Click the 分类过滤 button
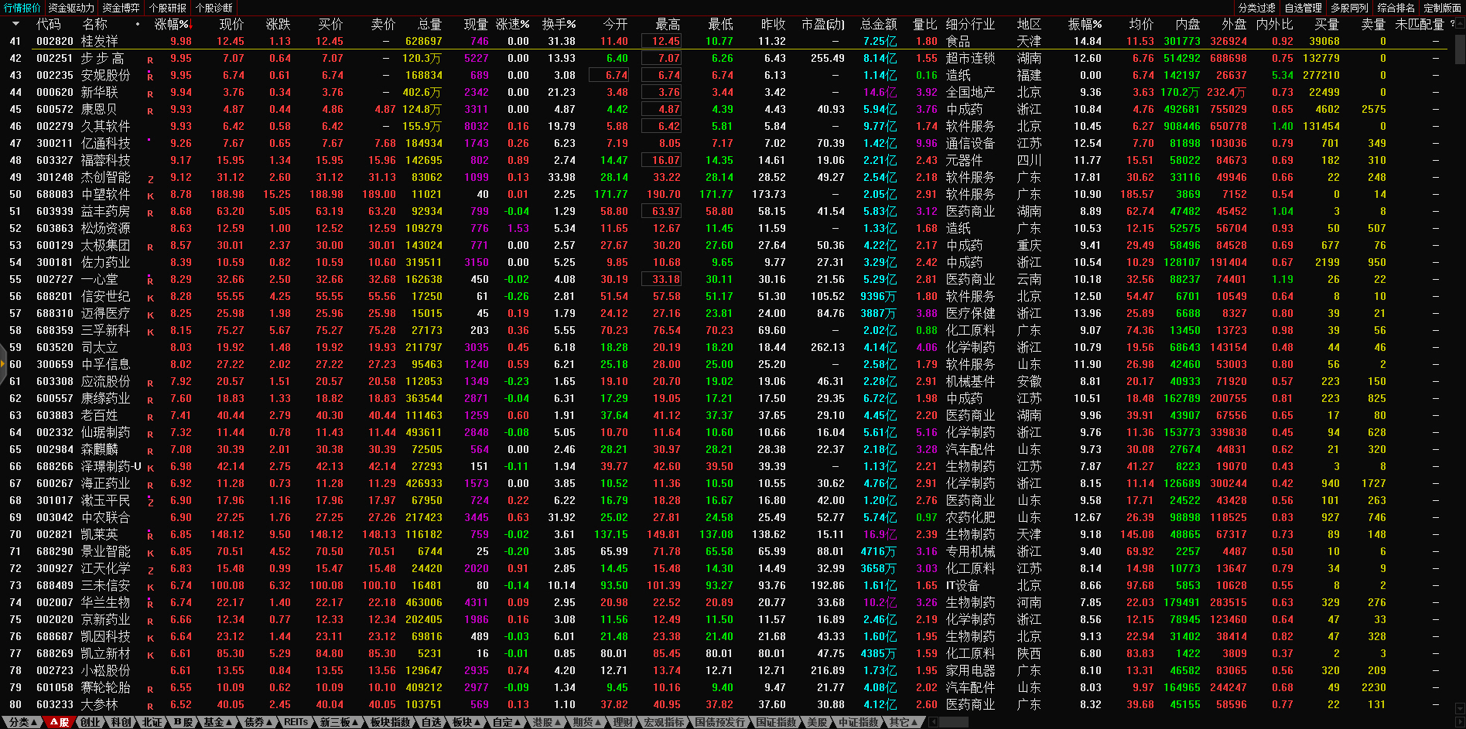Image resolution: width=1466 pixels, height=729 pixels. tap(1256, 8)
